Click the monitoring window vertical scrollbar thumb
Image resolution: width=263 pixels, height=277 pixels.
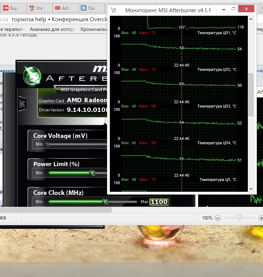[x=251, y=95]
